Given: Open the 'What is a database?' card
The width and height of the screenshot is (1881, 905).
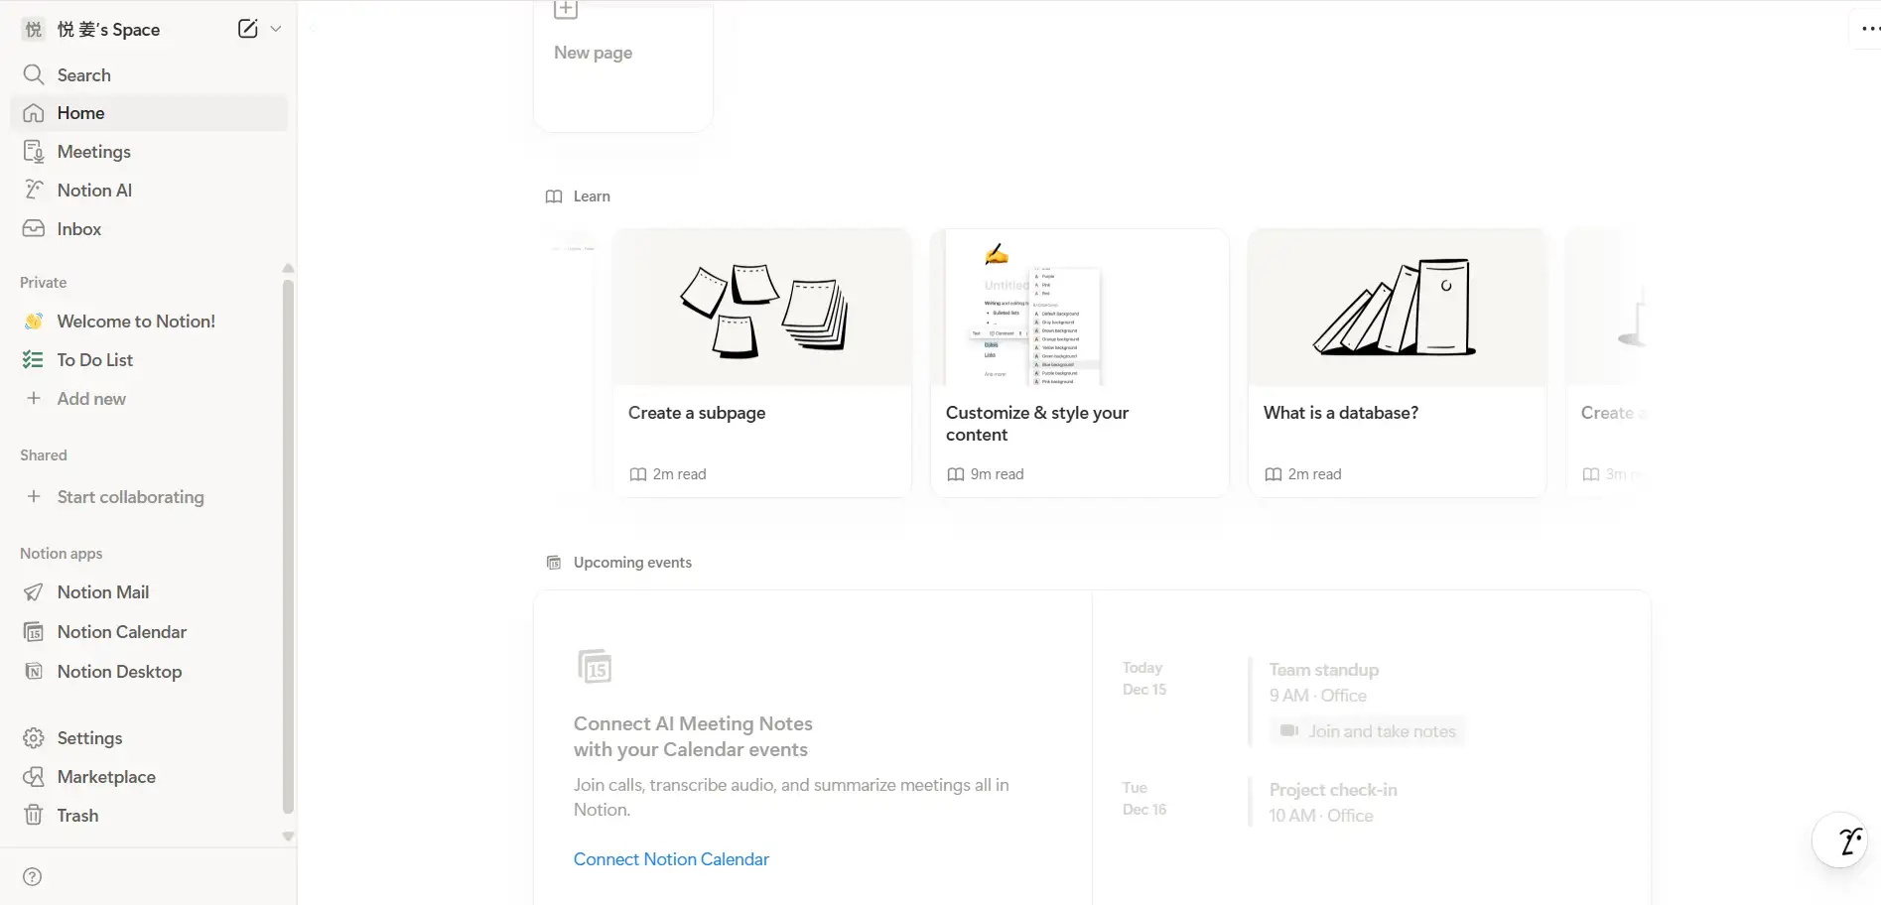Looking at the screenshot, I should click(x=1397, y=363).
